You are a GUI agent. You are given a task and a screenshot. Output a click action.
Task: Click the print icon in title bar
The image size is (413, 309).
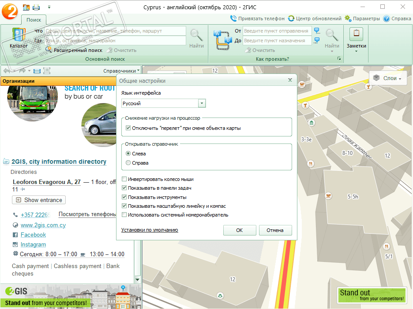pyautogui.click(x=36, y=7)
